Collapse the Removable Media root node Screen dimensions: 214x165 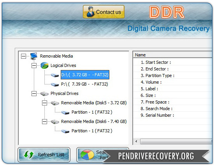point(23,56)
